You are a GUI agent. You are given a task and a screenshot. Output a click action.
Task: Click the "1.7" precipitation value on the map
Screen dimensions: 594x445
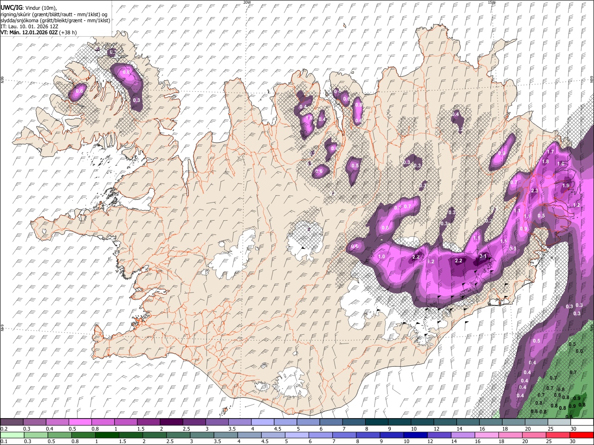click(x=550, y=152)
